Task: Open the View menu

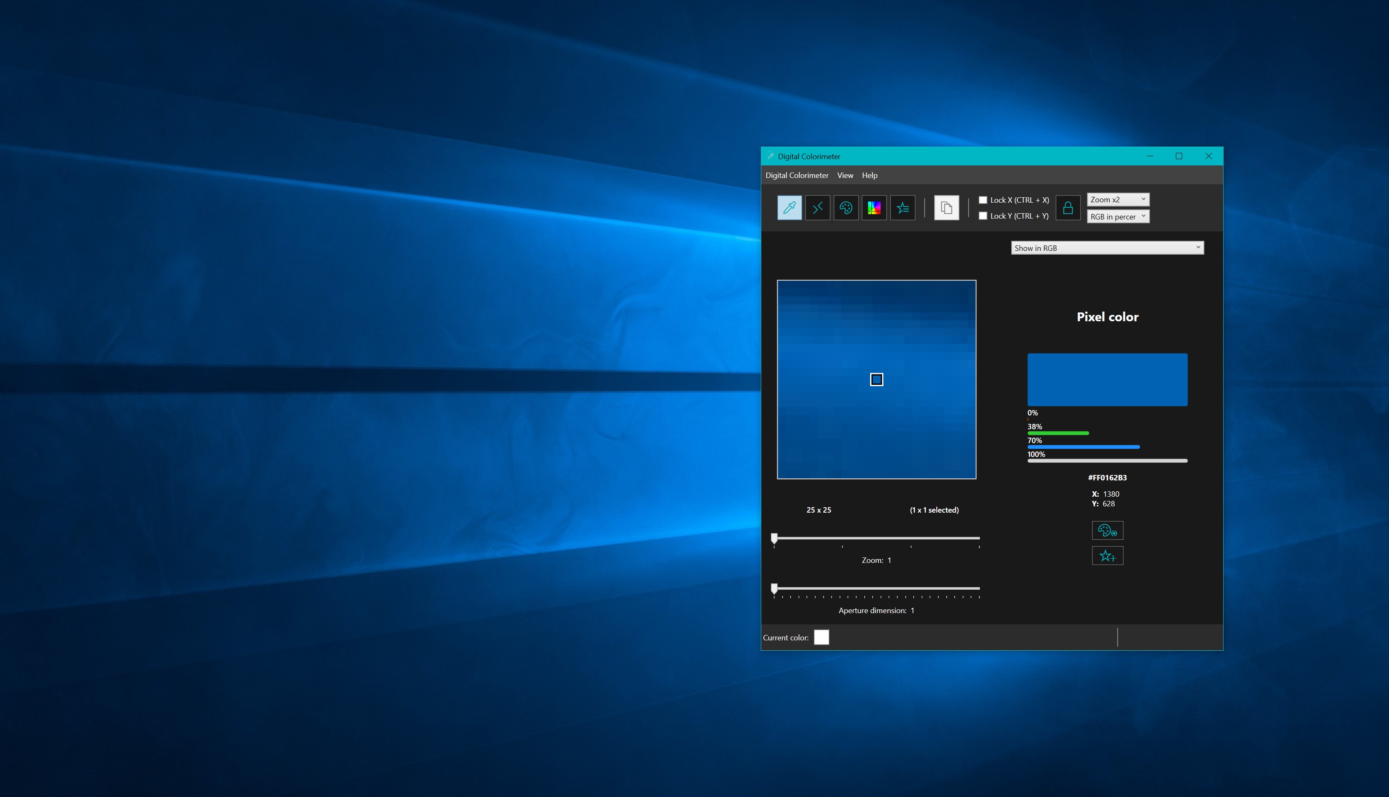Action: [x=845, y=175]
